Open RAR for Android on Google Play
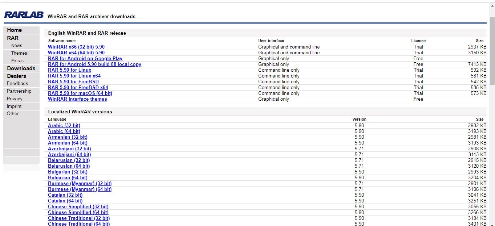 pyautogui.click(x=85, y=59)
